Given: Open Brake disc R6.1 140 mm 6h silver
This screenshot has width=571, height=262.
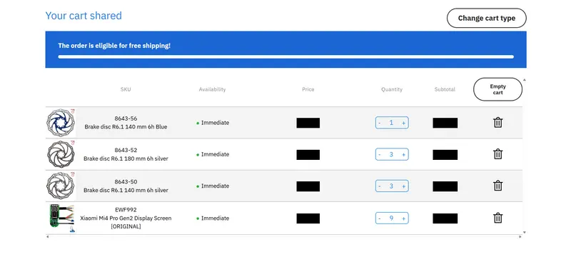Looking at the screenshot, I should [126, 190].
